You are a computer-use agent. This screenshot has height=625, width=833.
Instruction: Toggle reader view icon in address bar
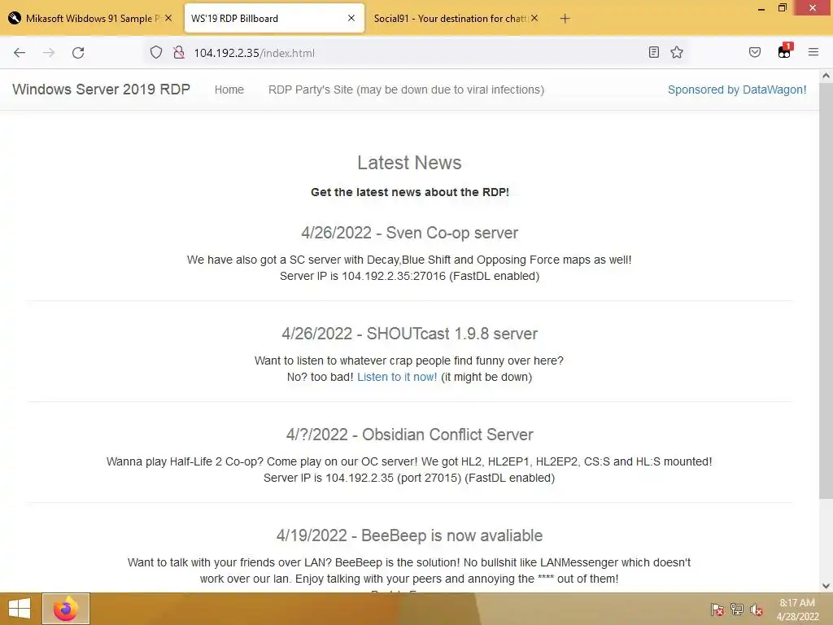(x=654, y=52)
